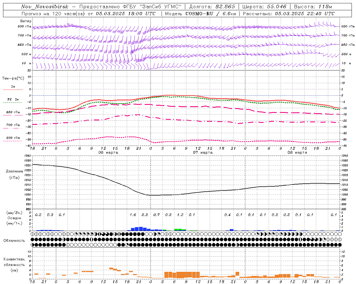Click the (мм/1ч.) precipitation unit label

(x=14, y=223)
